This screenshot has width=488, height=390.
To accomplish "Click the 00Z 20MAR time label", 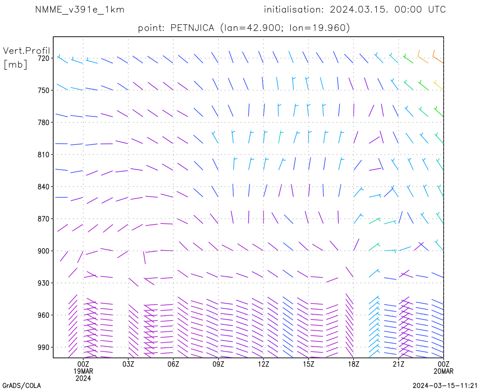I will click(444, 367).
